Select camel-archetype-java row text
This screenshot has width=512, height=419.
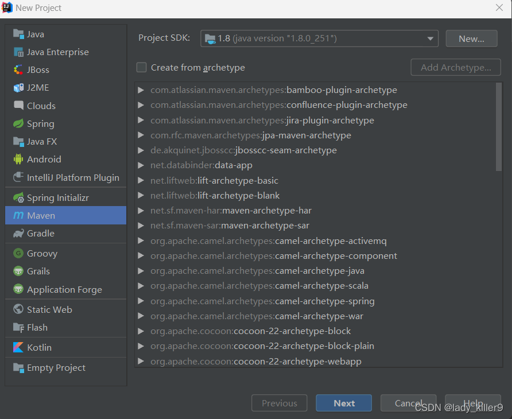[x=257, y=271]
